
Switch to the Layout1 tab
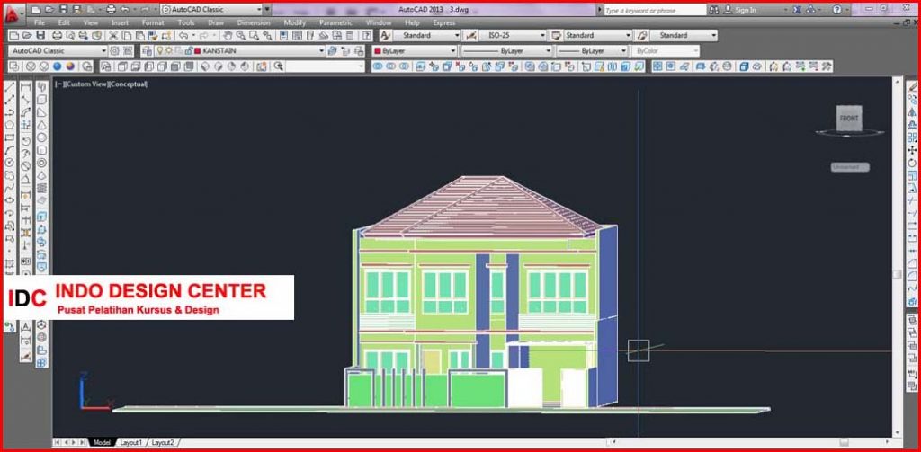click(131, 442)
